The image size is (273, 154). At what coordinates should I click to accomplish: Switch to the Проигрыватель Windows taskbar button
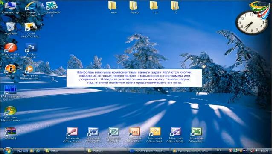(192, 151)
